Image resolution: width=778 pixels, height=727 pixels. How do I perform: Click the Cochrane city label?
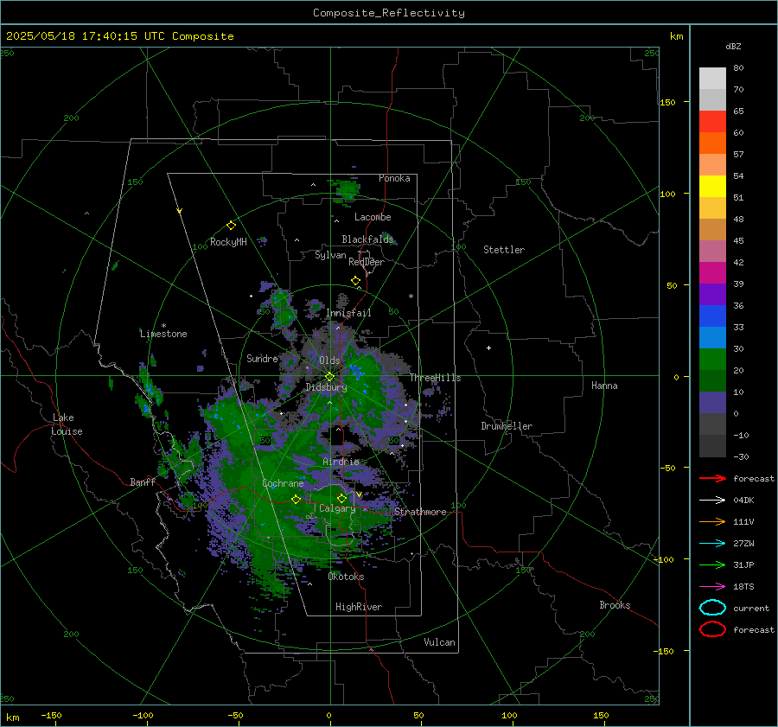point(283,483)
